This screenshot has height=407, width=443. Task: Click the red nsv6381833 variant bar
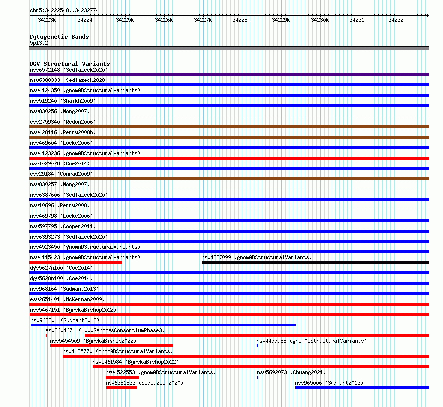122,388
